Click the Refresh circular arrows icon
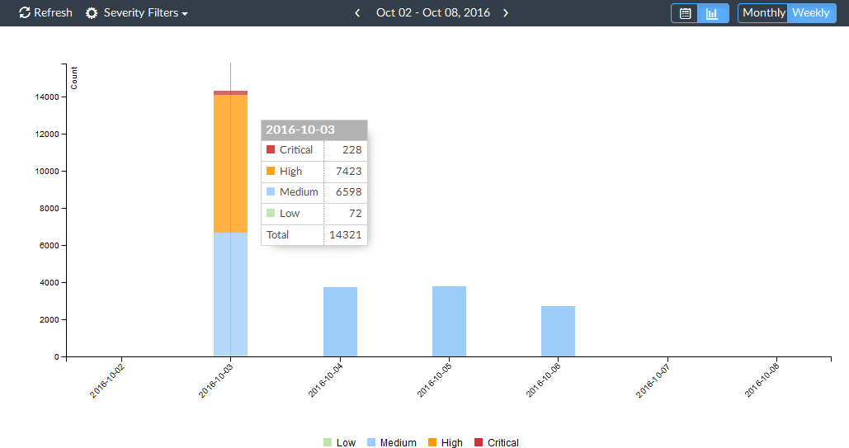849x448 pixels. [x=25, y=12]
